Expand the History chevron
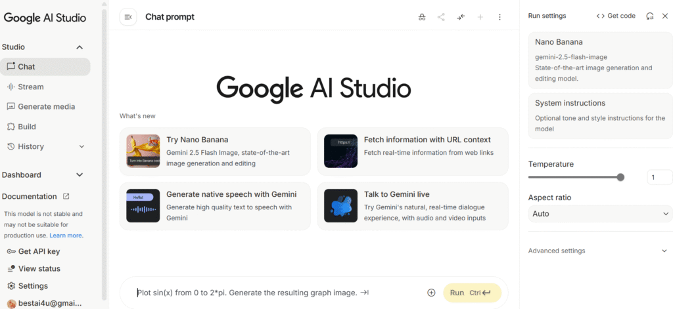673x309 pixels. 82,146
